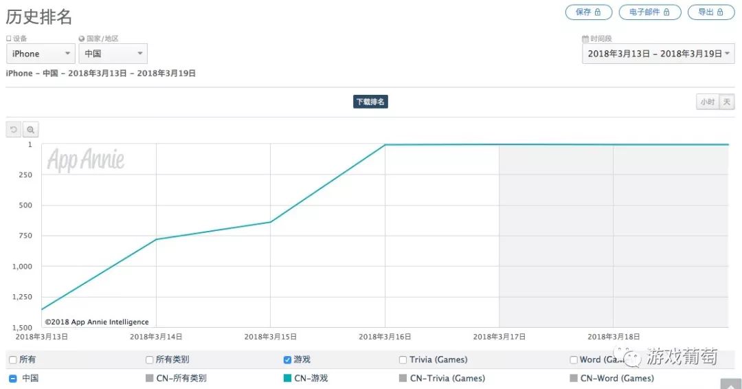Click the globe icon beside 国家/地区
This screenshot has height=389, width=742.
tap(82, 39)
